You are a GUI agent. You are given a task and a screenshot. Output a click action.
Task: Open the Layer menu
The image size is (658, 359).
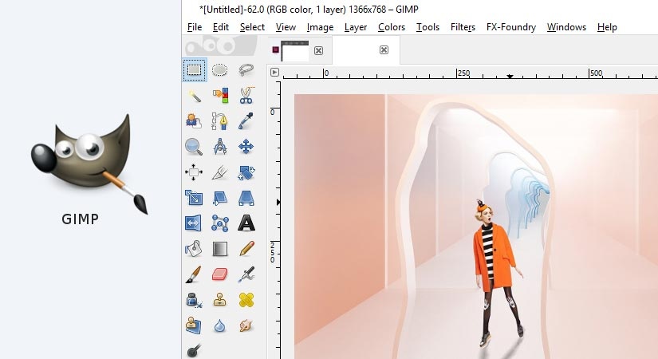(x=356, y=27)
